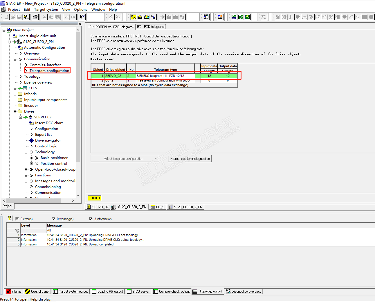Click the Save project diskette icon

click(19, 17)
